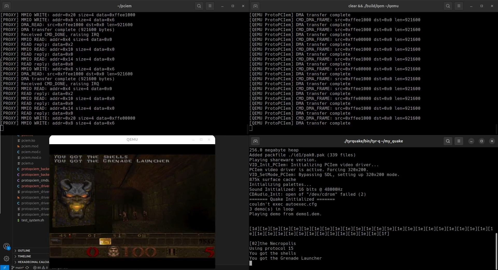Open VS Code Accounts icon
The height and width of the screenshot is (270, 498).
click(6, 246)
